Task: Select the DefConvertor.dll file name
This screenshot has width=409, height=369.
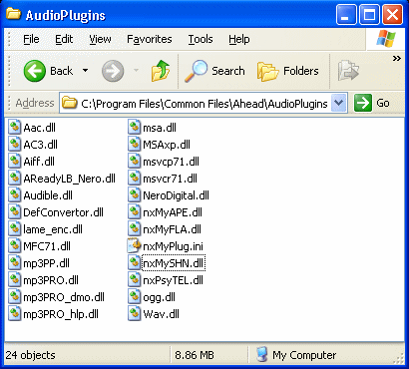Action: [63, 212]
